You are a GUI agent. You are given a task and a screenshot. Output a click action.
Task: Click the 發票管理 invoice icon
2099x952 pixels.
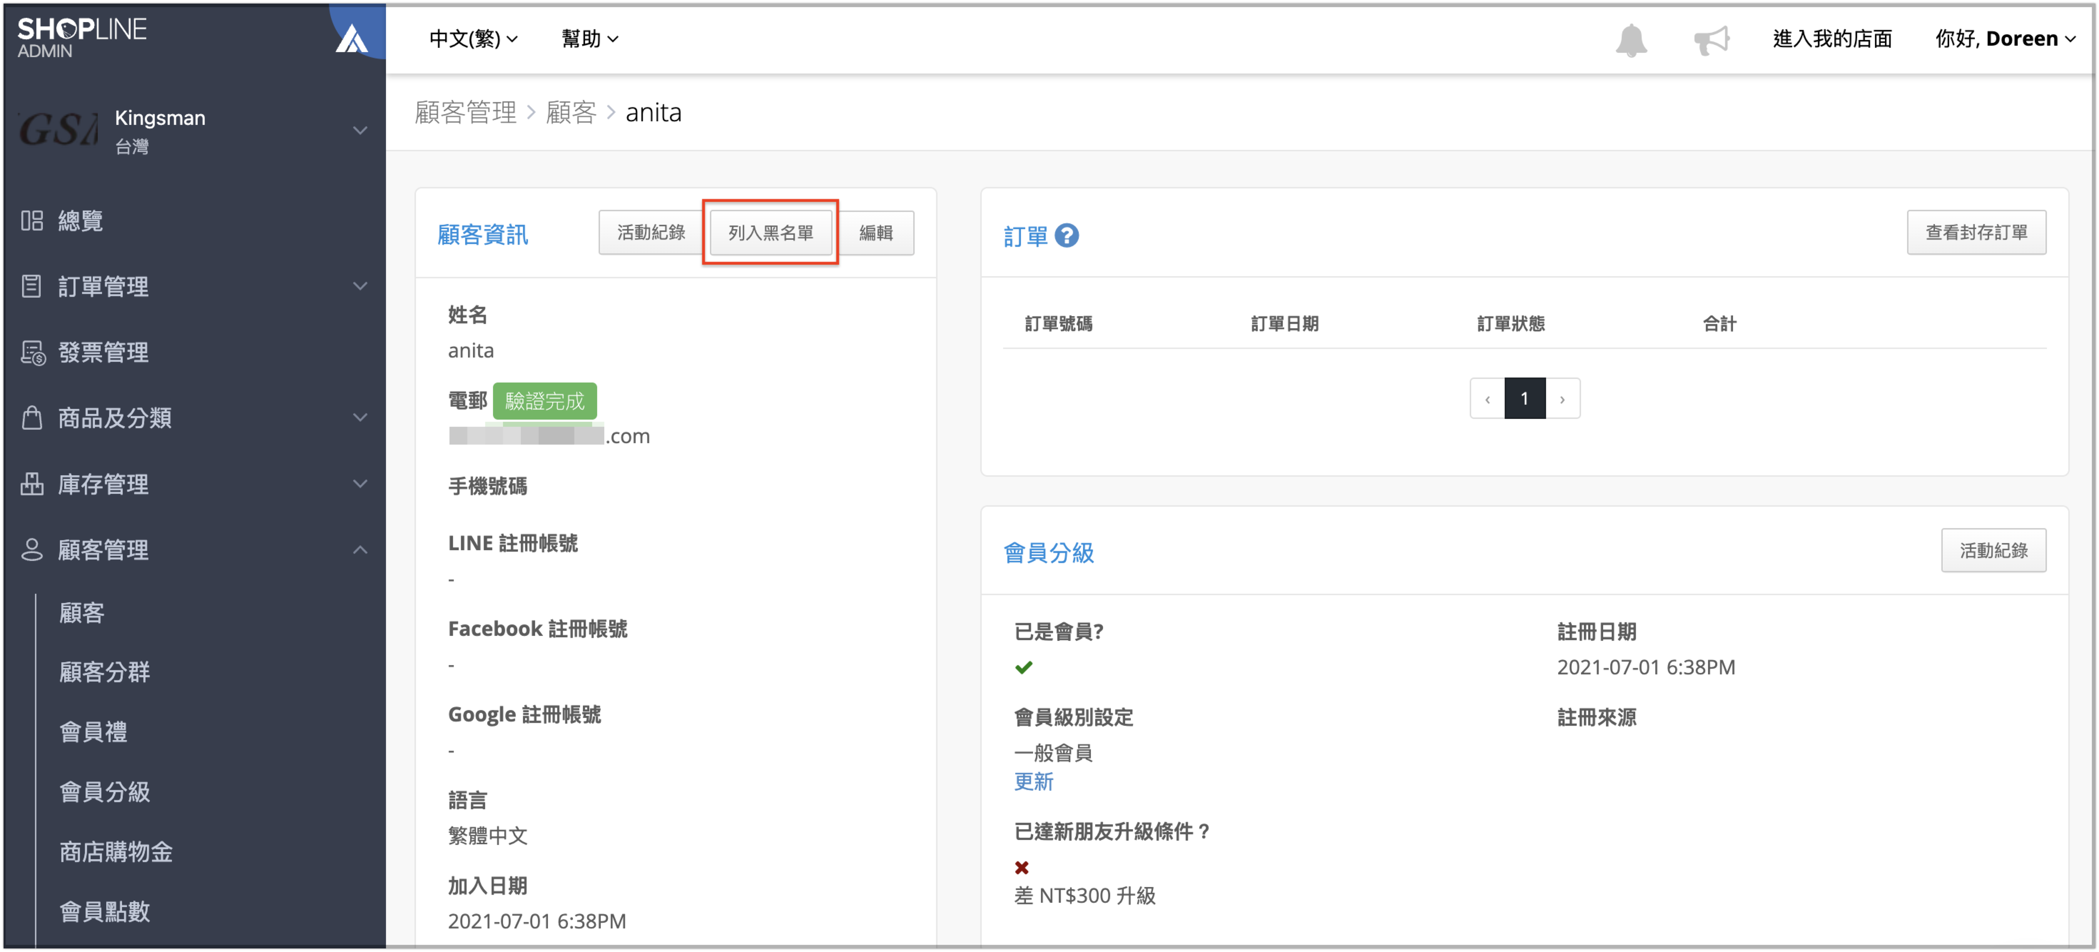(x=32, y=352)
